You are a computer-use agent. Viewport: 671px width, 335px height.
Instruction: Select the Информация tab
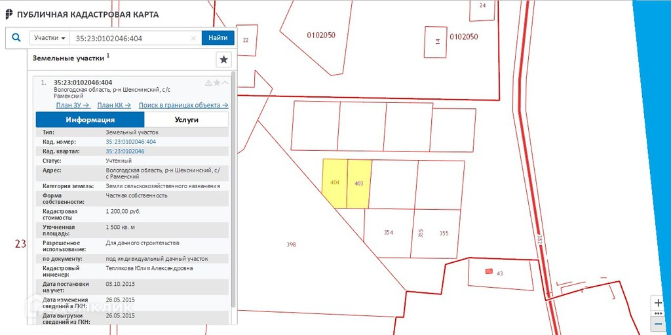point(90,119)
